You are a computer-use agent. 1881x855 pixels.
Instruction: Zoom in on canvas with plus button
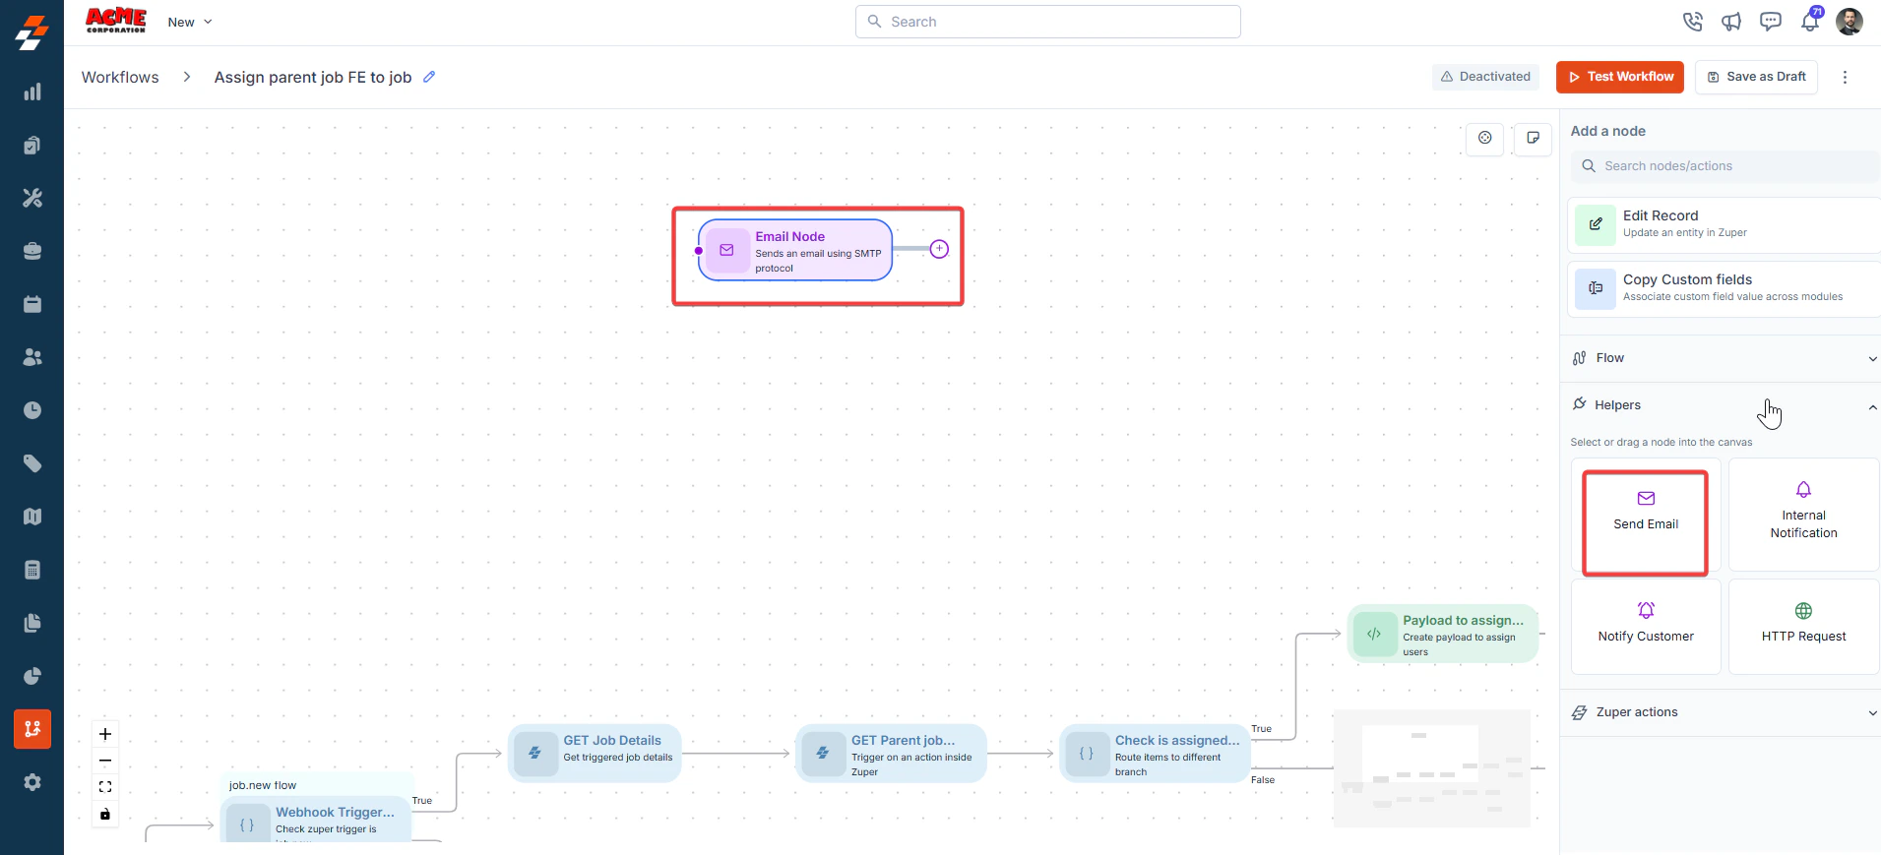click(105, 734)
